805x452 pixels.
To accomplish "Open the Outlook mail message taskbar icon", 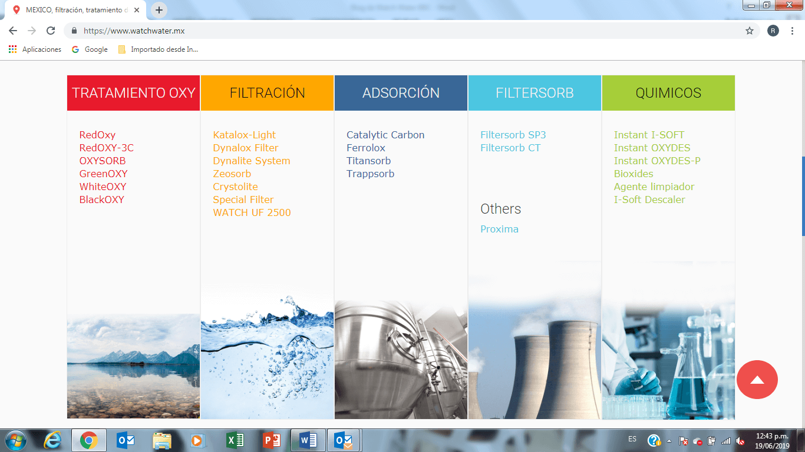I will coord(344,440).
